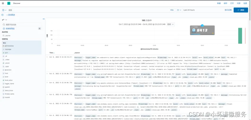
Task: Click the blue Refresh button
Action: point(241,10)
